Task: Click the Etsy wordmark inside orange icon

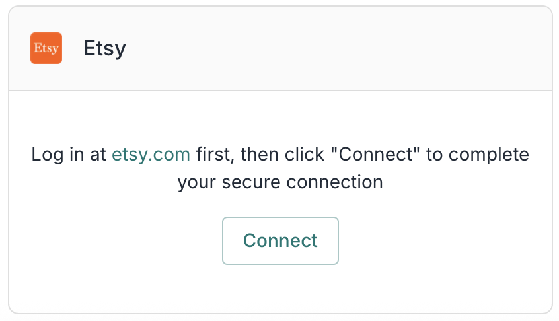Action: pyautogui.click(x=46, y=49)
